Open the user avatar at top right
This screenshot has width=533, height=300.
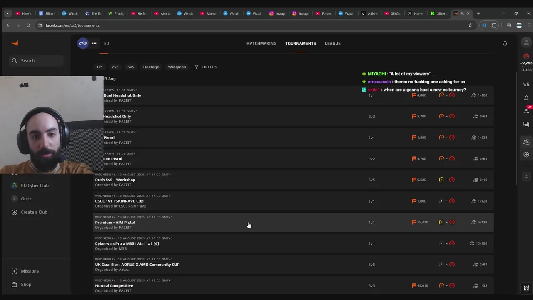click(526, 42)
